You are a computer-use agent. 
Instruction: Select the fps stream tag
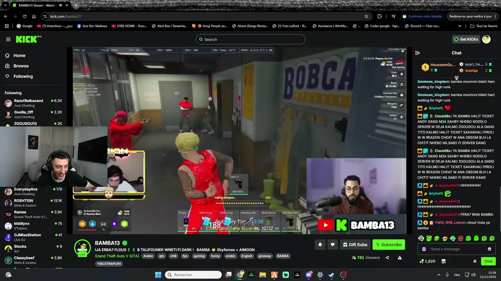185,256
